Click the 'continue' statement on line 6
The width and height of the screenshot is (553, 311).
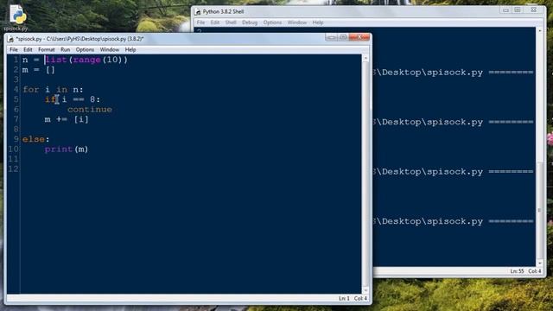pyautogui.click(x=90, y=110)
